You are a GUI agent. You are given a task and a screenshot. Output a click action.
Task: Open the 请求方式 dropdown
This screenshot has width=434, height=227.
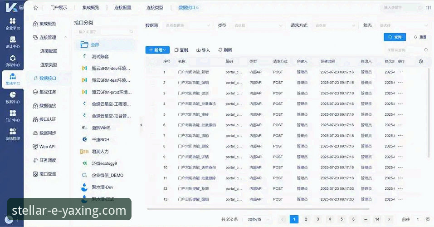[335, 25]
